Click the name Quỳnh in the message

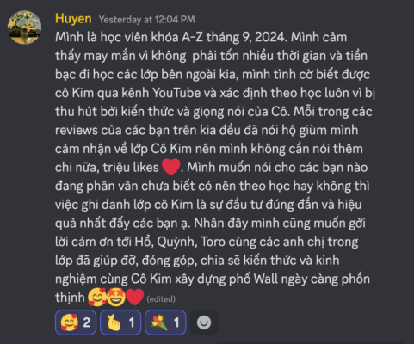[177, 242]
